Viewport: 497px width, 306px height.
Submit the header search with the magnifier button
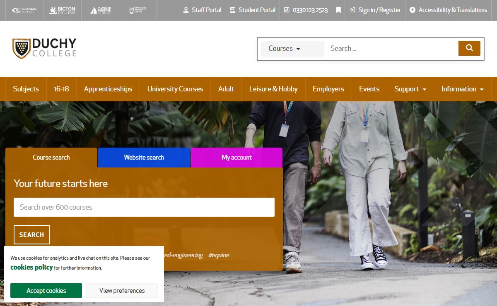pyautogui.click(x=469, y=48)
